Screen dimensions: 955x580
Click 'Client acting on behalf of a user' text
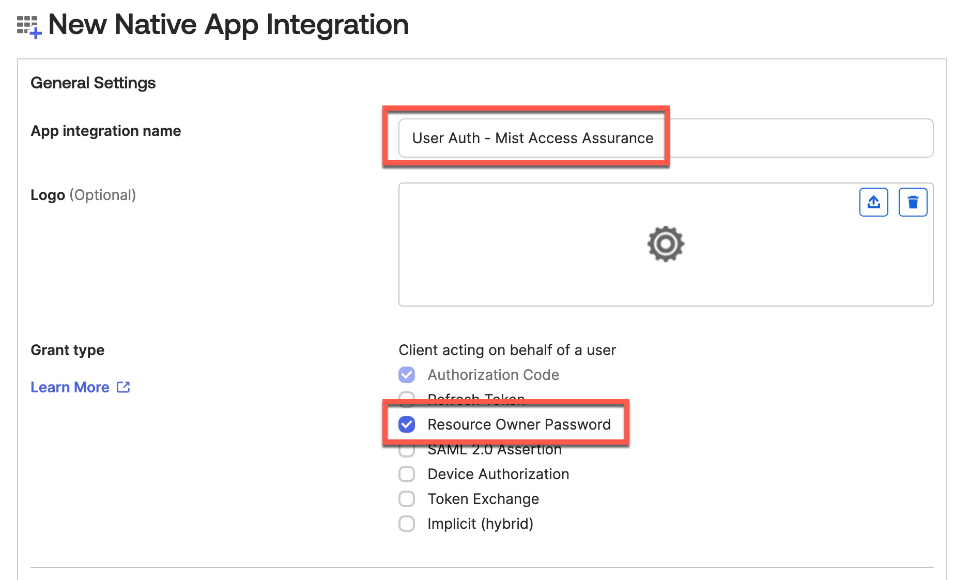[507, 350]
